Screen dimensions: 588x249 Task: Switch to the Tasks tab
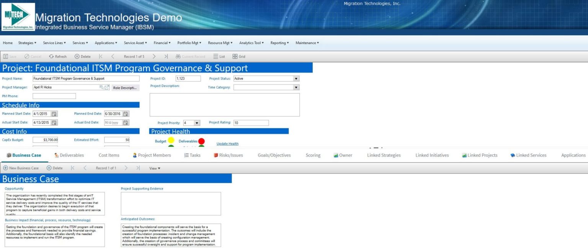tap(195, 155)
